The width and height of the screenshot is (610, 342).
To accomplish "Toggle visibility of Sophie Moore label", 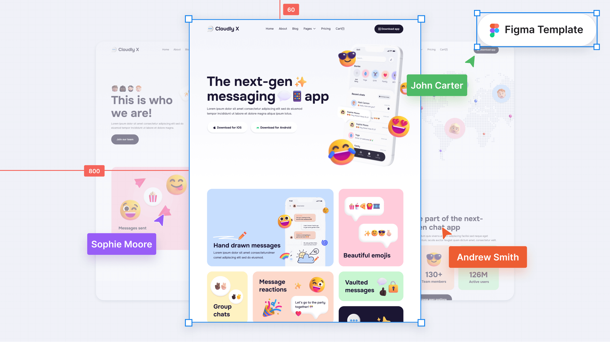I will pos(121,244).
